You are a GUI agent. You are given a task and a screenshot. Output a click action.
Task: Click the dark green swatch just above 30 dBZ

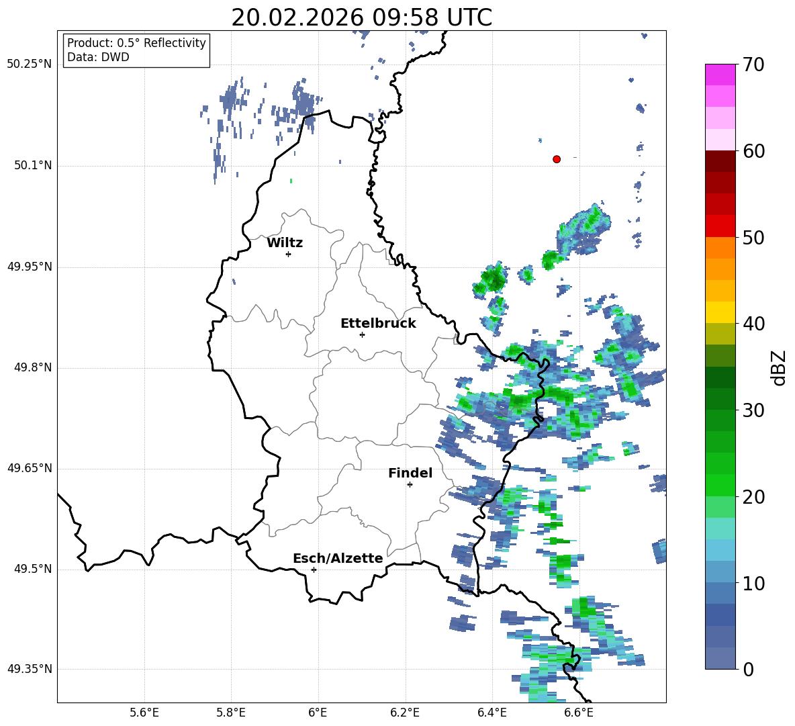[720, 398]
